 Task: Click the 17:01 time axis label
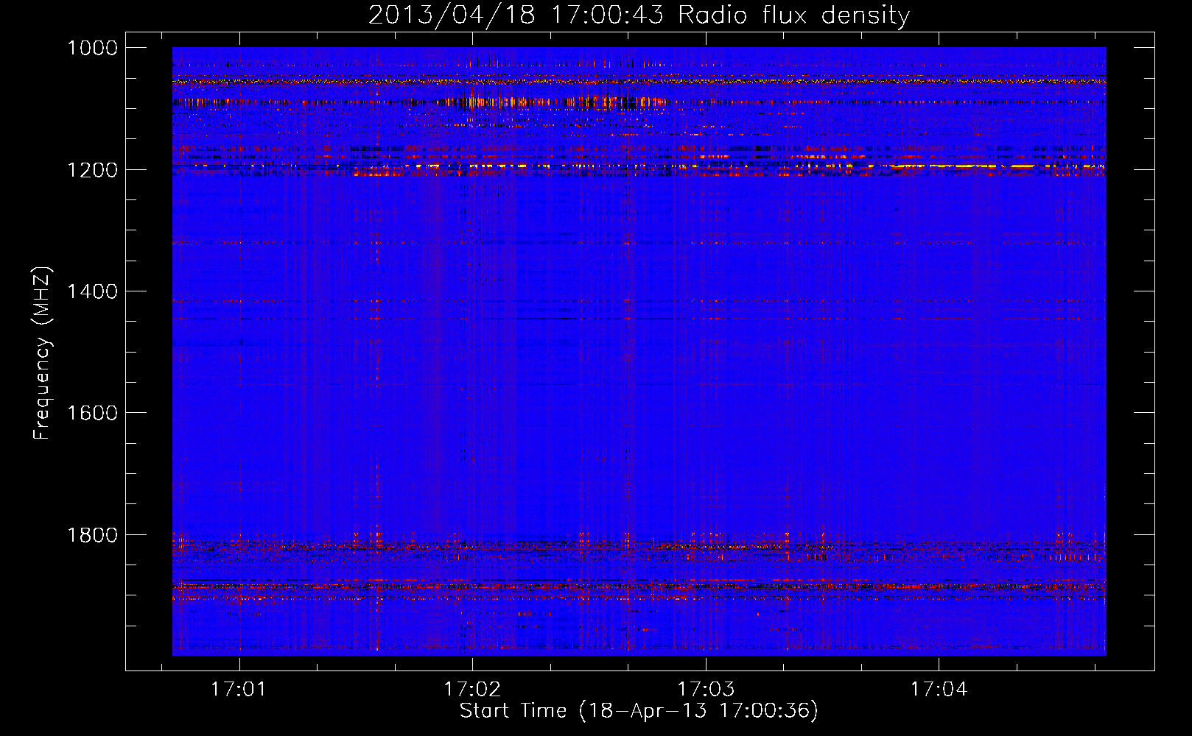pyautogui.click(x=239, y=690)
